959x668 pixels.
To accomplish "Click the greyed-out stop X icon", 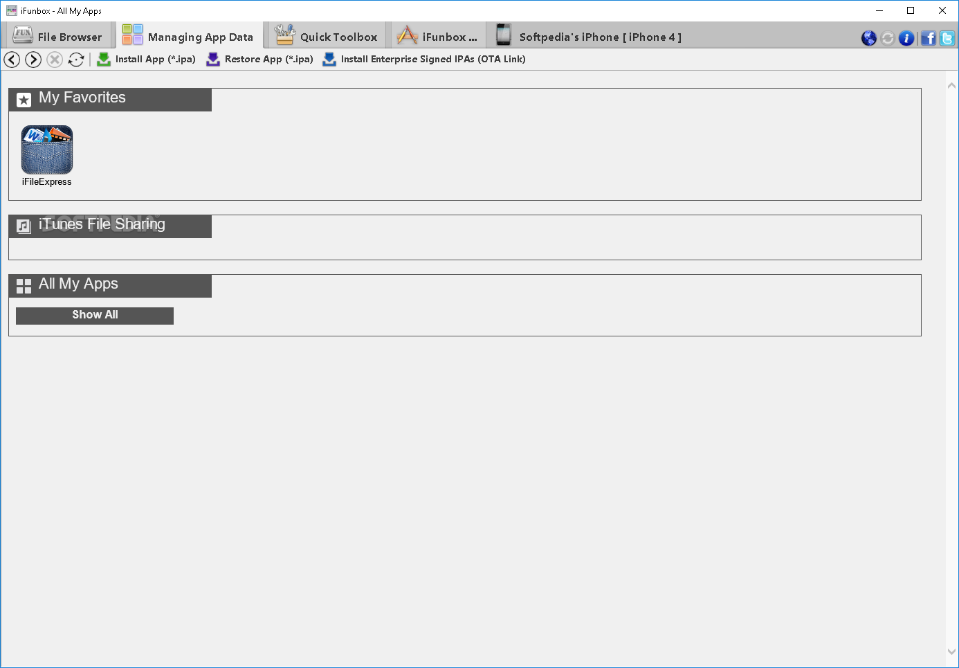I will 55,60.
